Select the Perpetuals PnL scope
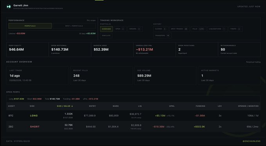Viewport: 266px width, 146px height. (30, 26)
